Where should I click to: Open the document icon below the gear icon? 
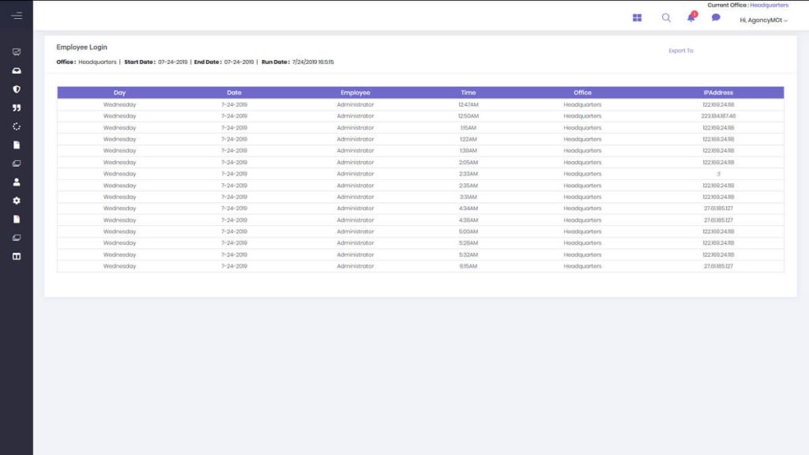tap(16, 218)
